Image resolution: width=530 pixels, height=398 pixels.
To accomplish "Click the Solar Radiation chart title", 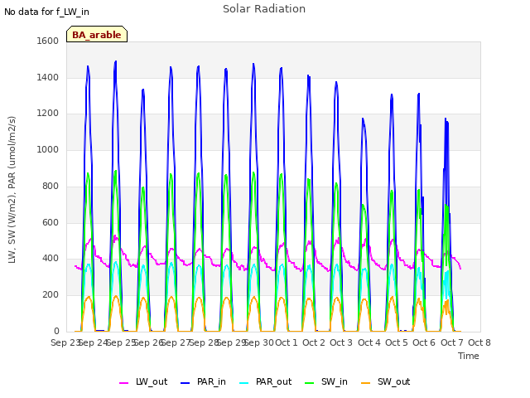I will coord(264,9).
